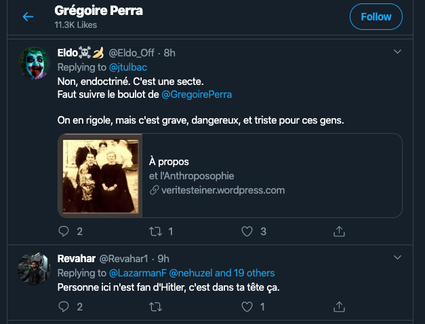The image size is (425, 324).
Task: Click the old photograph thumbnail in link card
Action: coord(100,176)
